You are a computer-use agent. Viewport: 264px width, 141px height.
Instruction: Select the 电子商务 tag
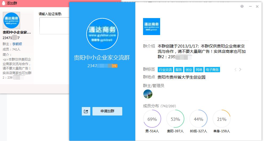tap(212, 70)
